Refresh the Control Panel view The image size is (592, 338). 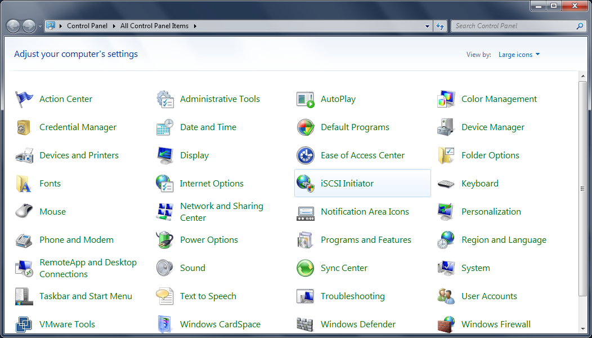click(x=440, y=26)
